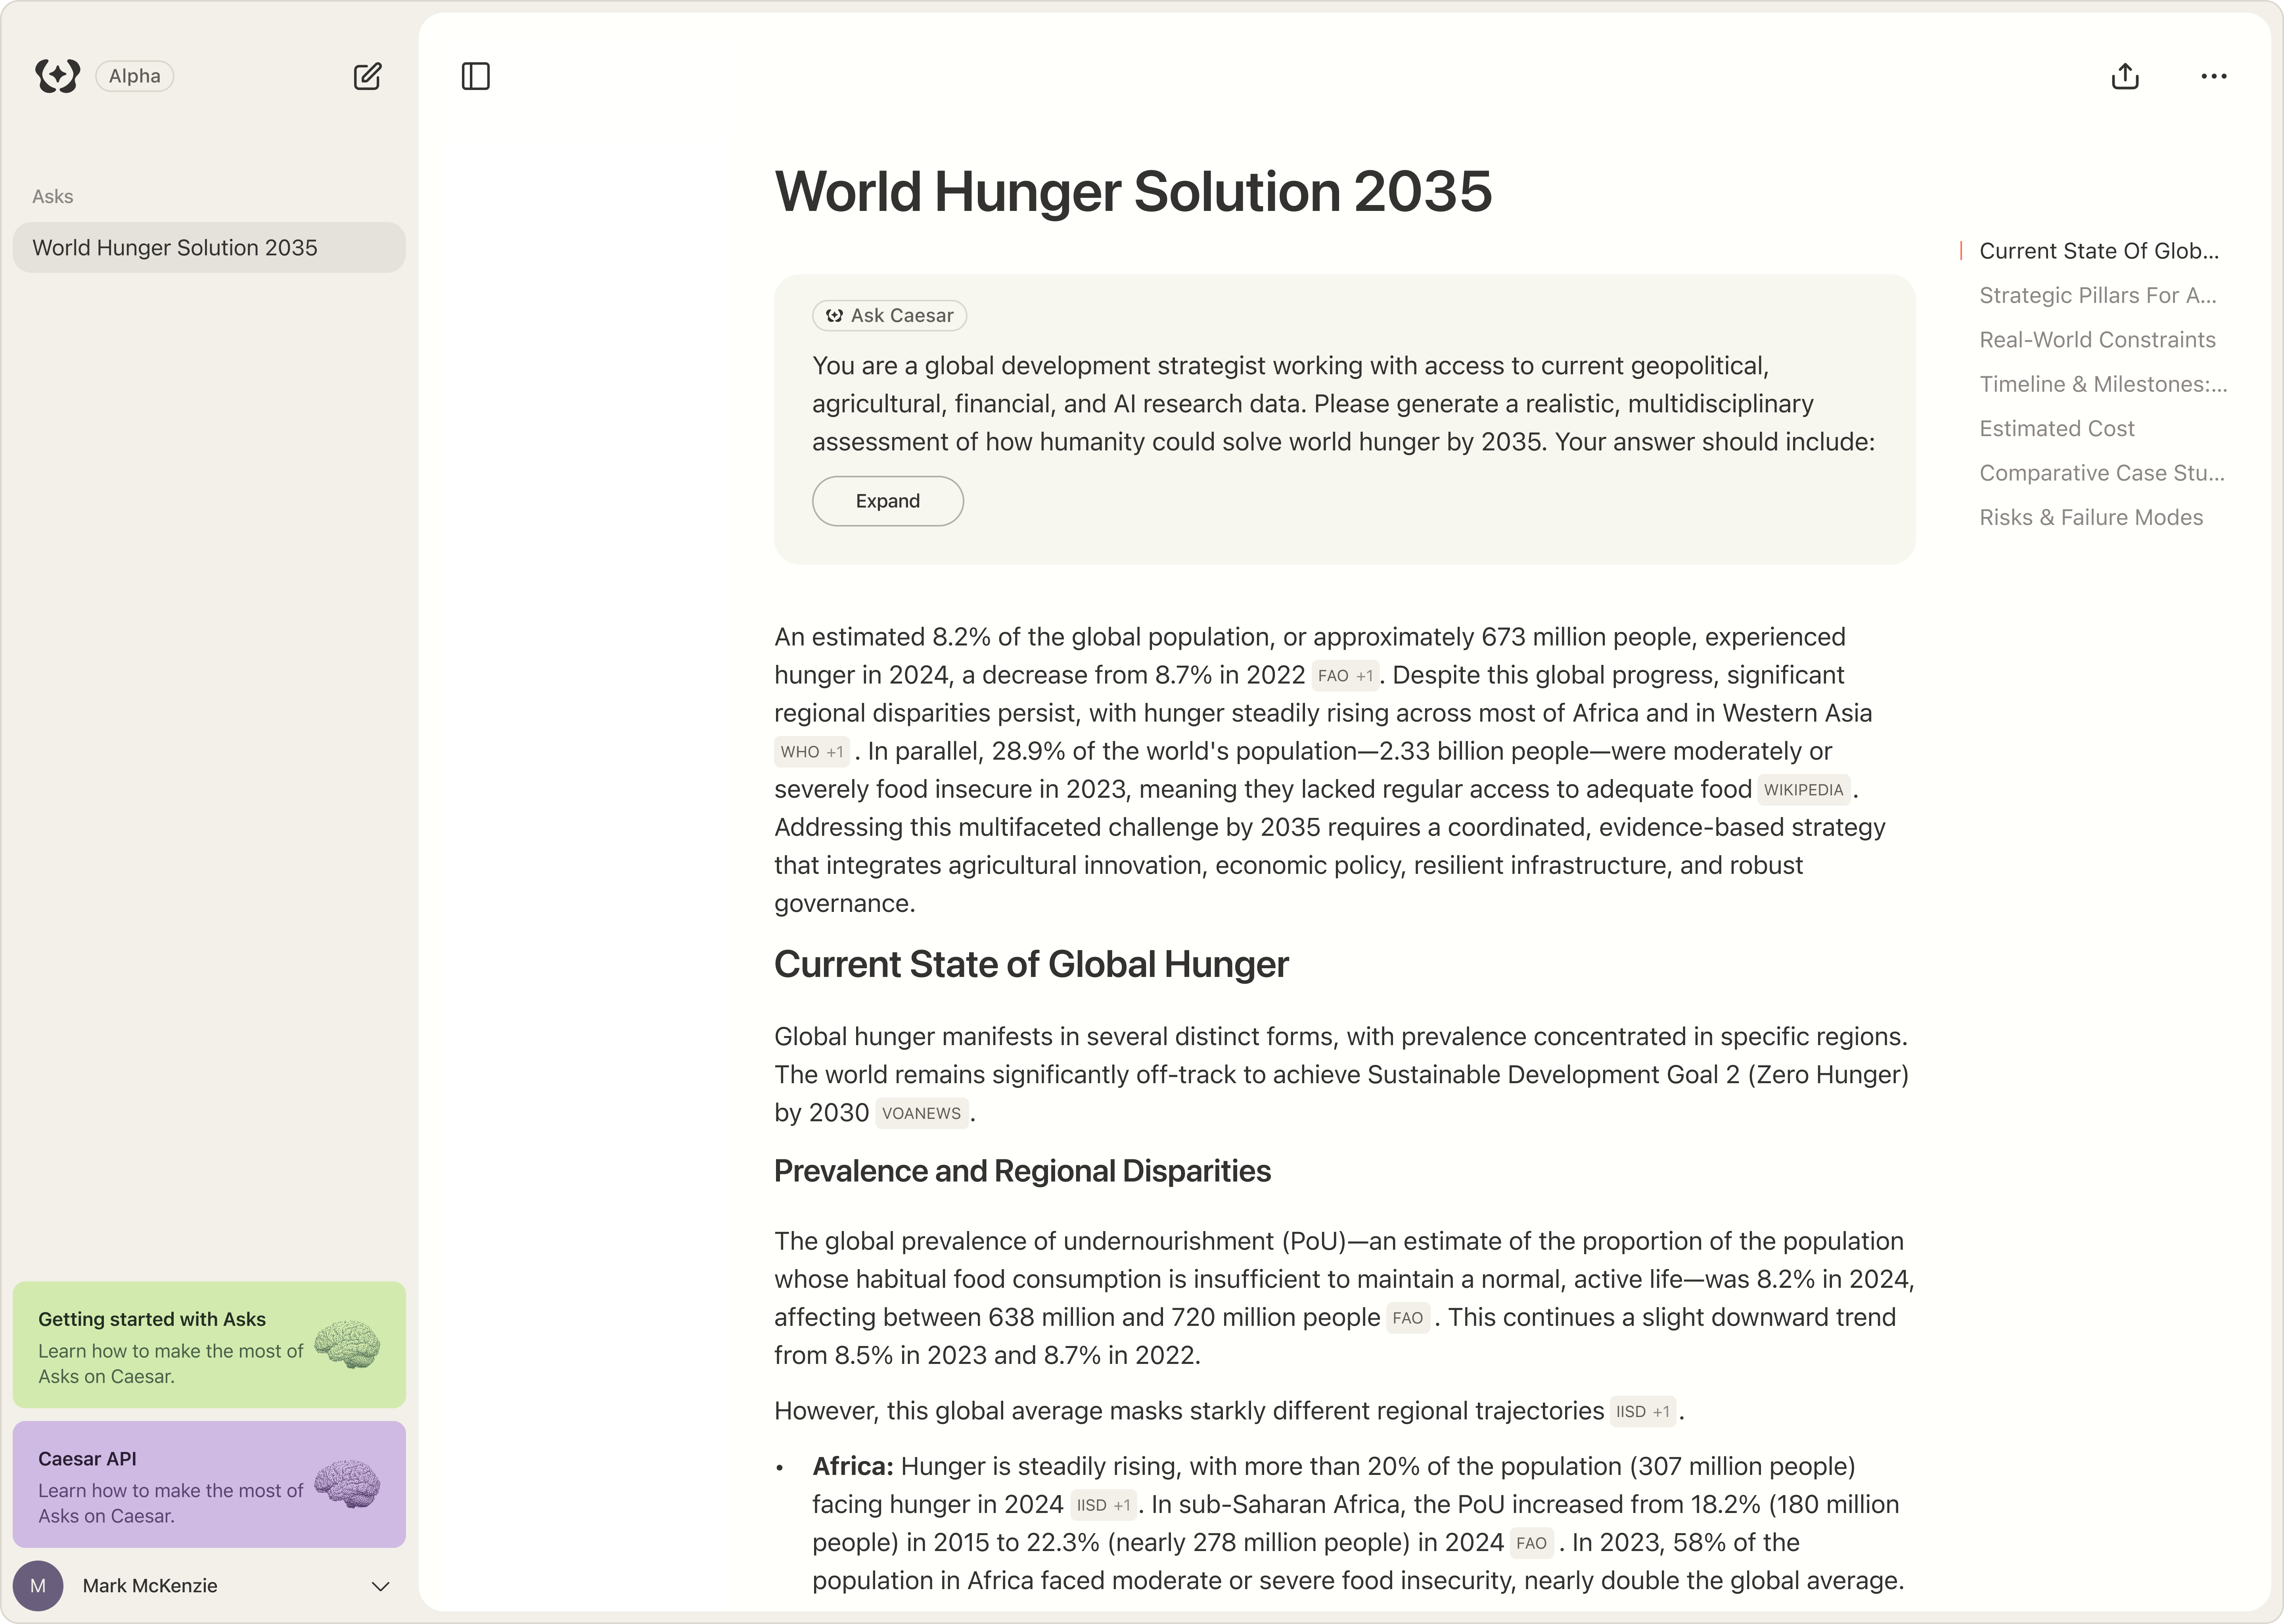Click the green brain illustration
Screen dimensions: 2284x1624
(347, 1345)
